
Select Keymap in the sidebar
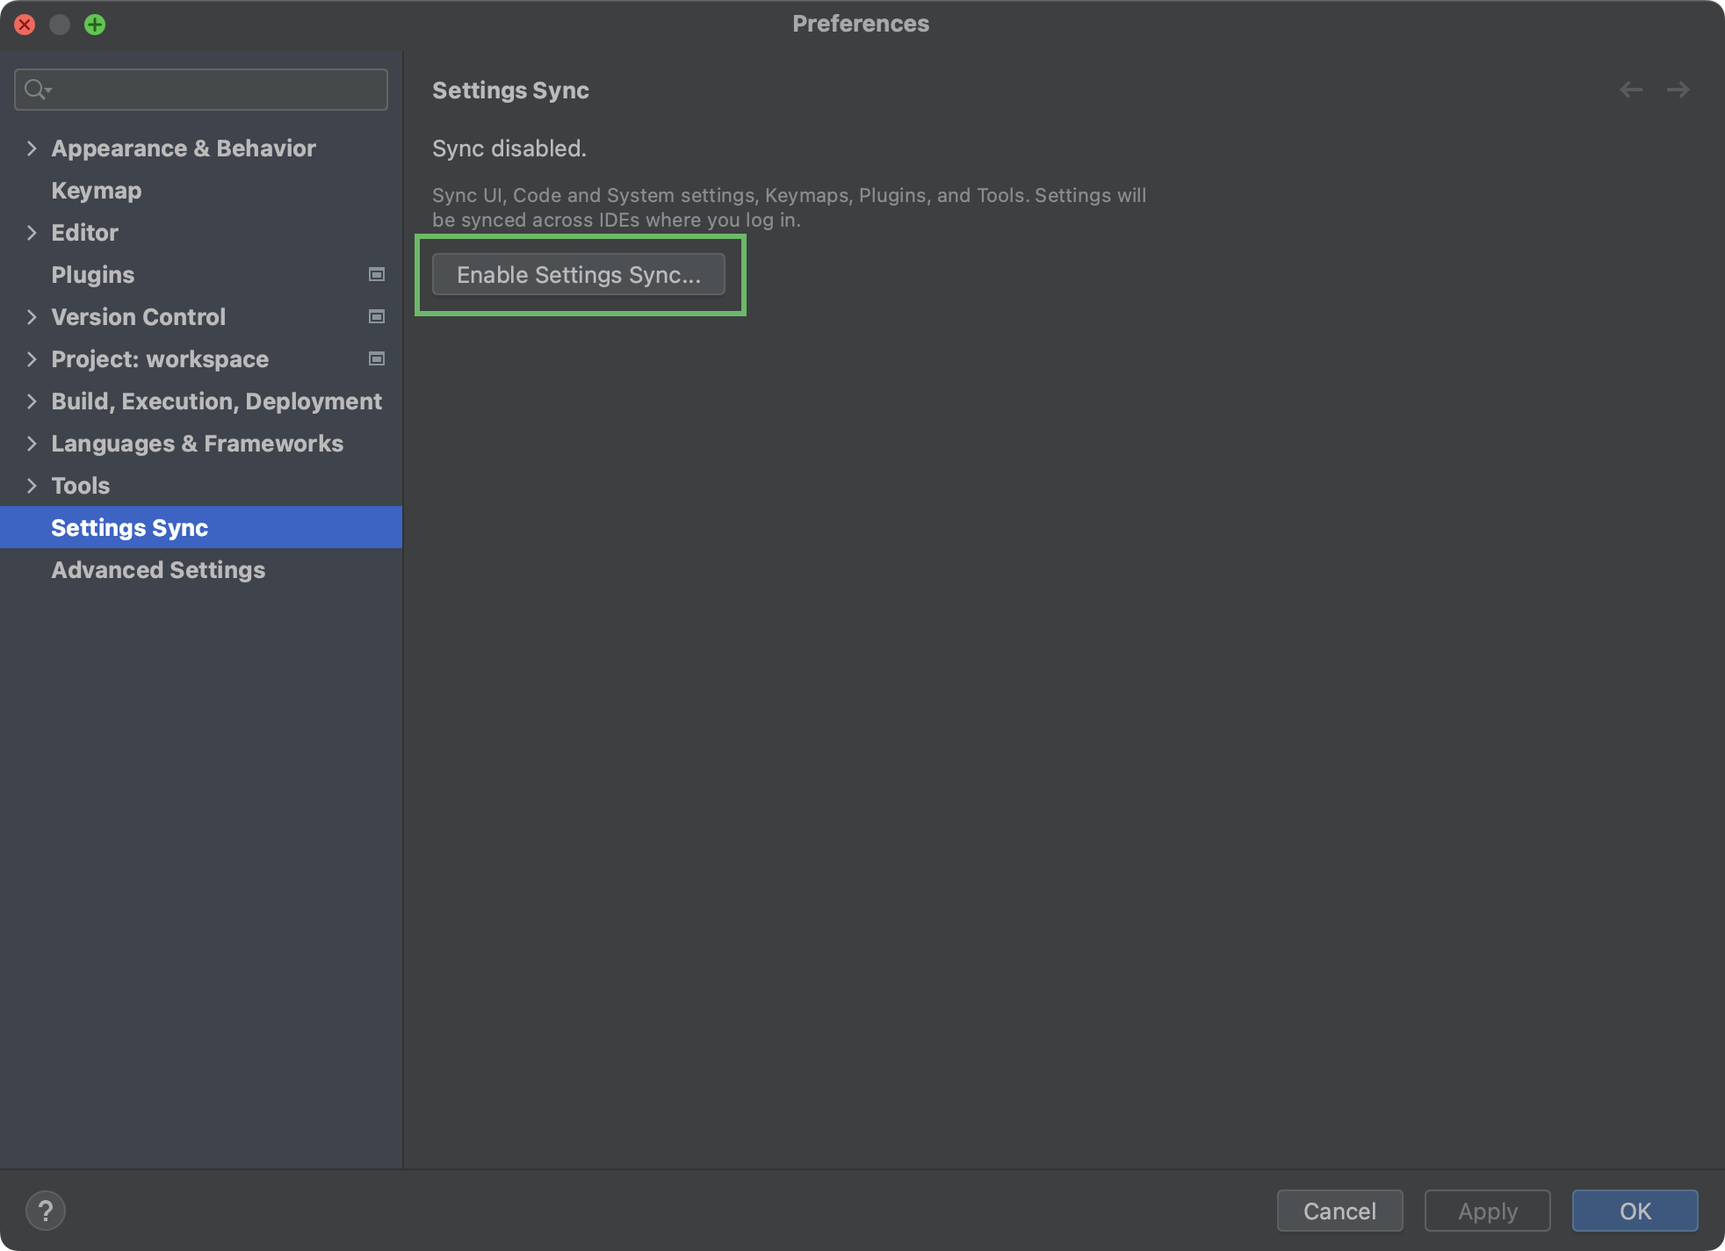[x=97, y=190]
